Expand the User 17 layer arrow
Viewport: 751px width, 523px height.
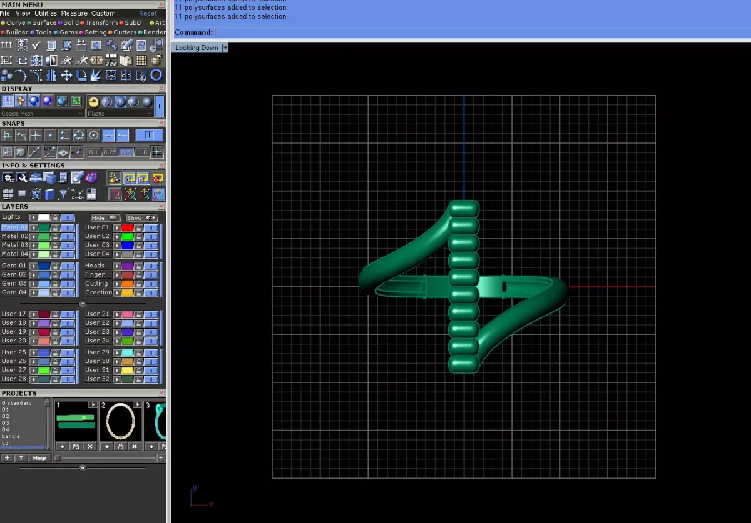(34, 314)
